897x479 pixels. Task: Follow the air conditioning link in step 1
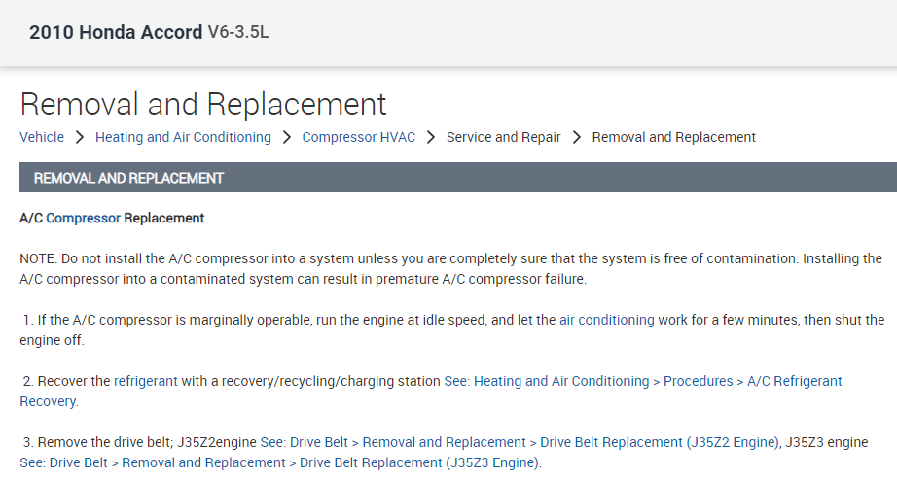[606, 319]
